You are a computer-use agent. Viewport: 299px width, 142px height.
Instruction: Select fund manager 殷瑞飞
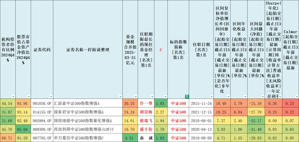[x=146, y=121]
